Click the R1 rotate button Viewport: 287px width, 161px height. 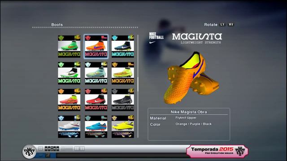231,25
